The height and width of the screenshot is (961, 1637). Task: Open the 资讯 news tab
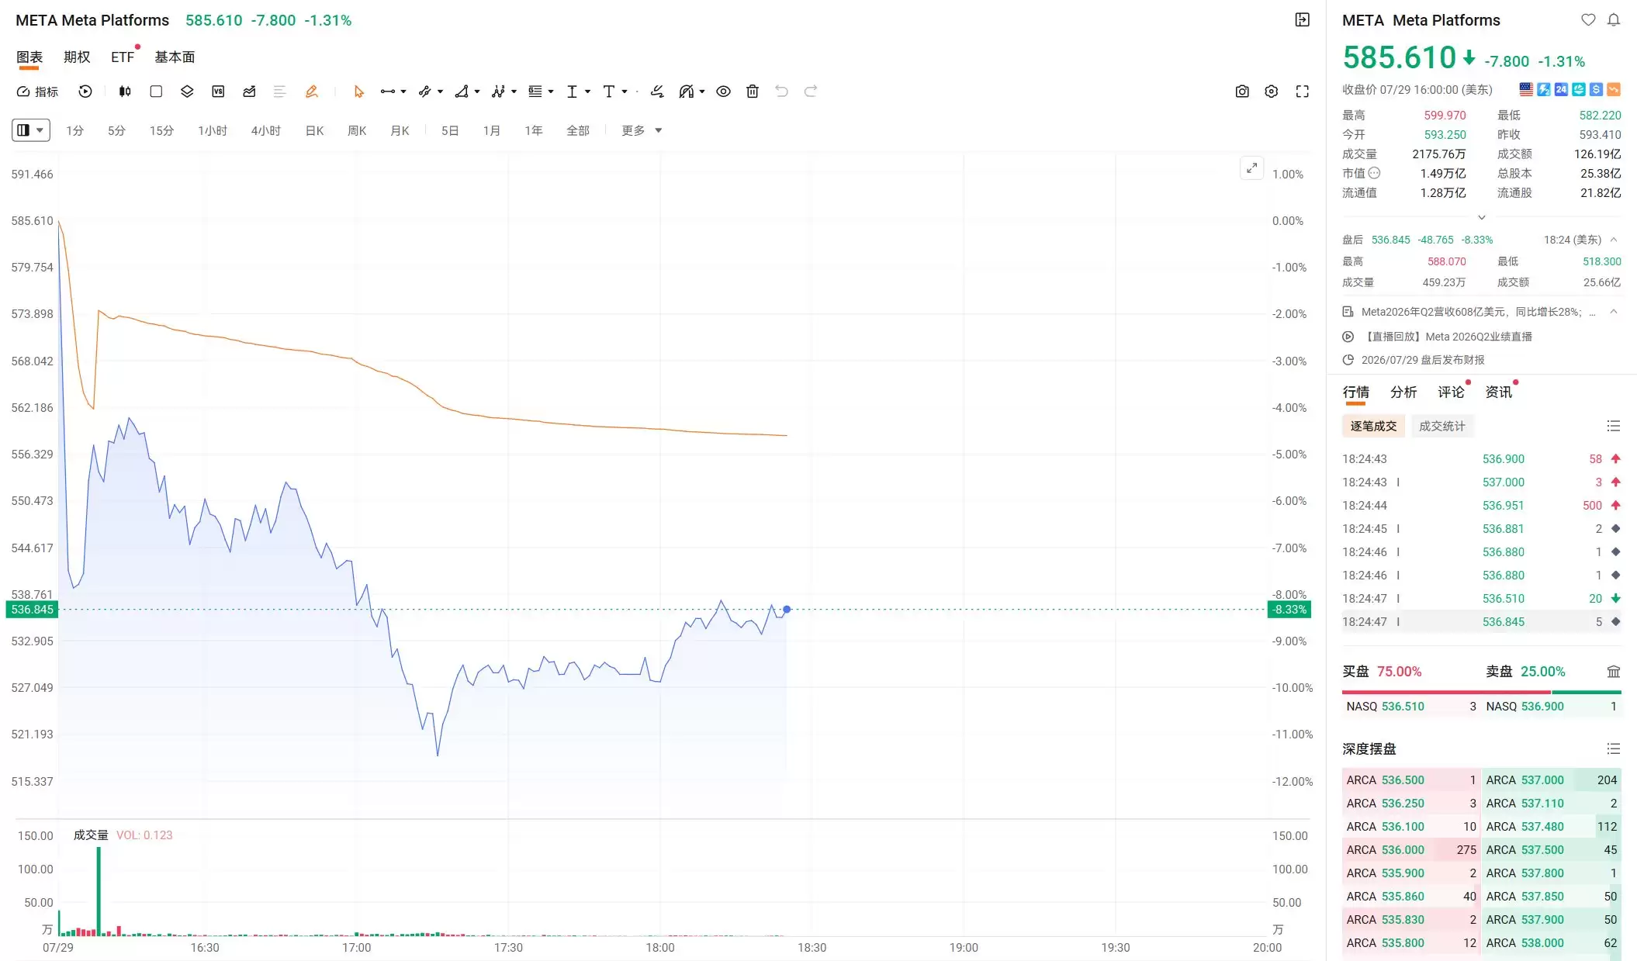1498,392
